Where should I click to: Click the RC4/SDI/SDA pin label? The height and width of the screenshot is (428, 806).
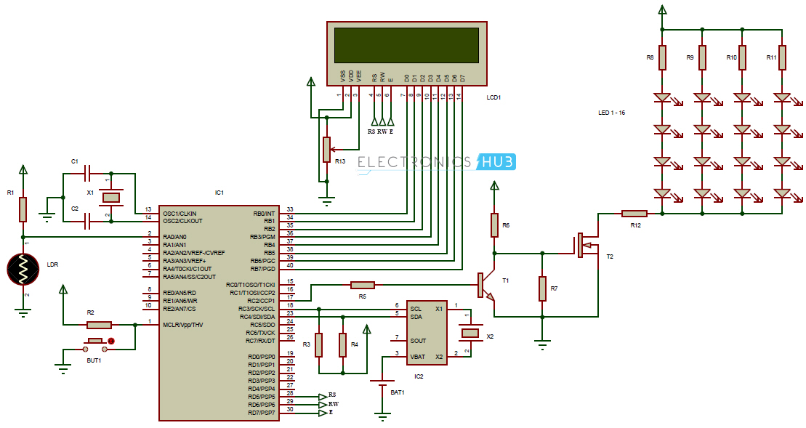(x=257, y=317)
